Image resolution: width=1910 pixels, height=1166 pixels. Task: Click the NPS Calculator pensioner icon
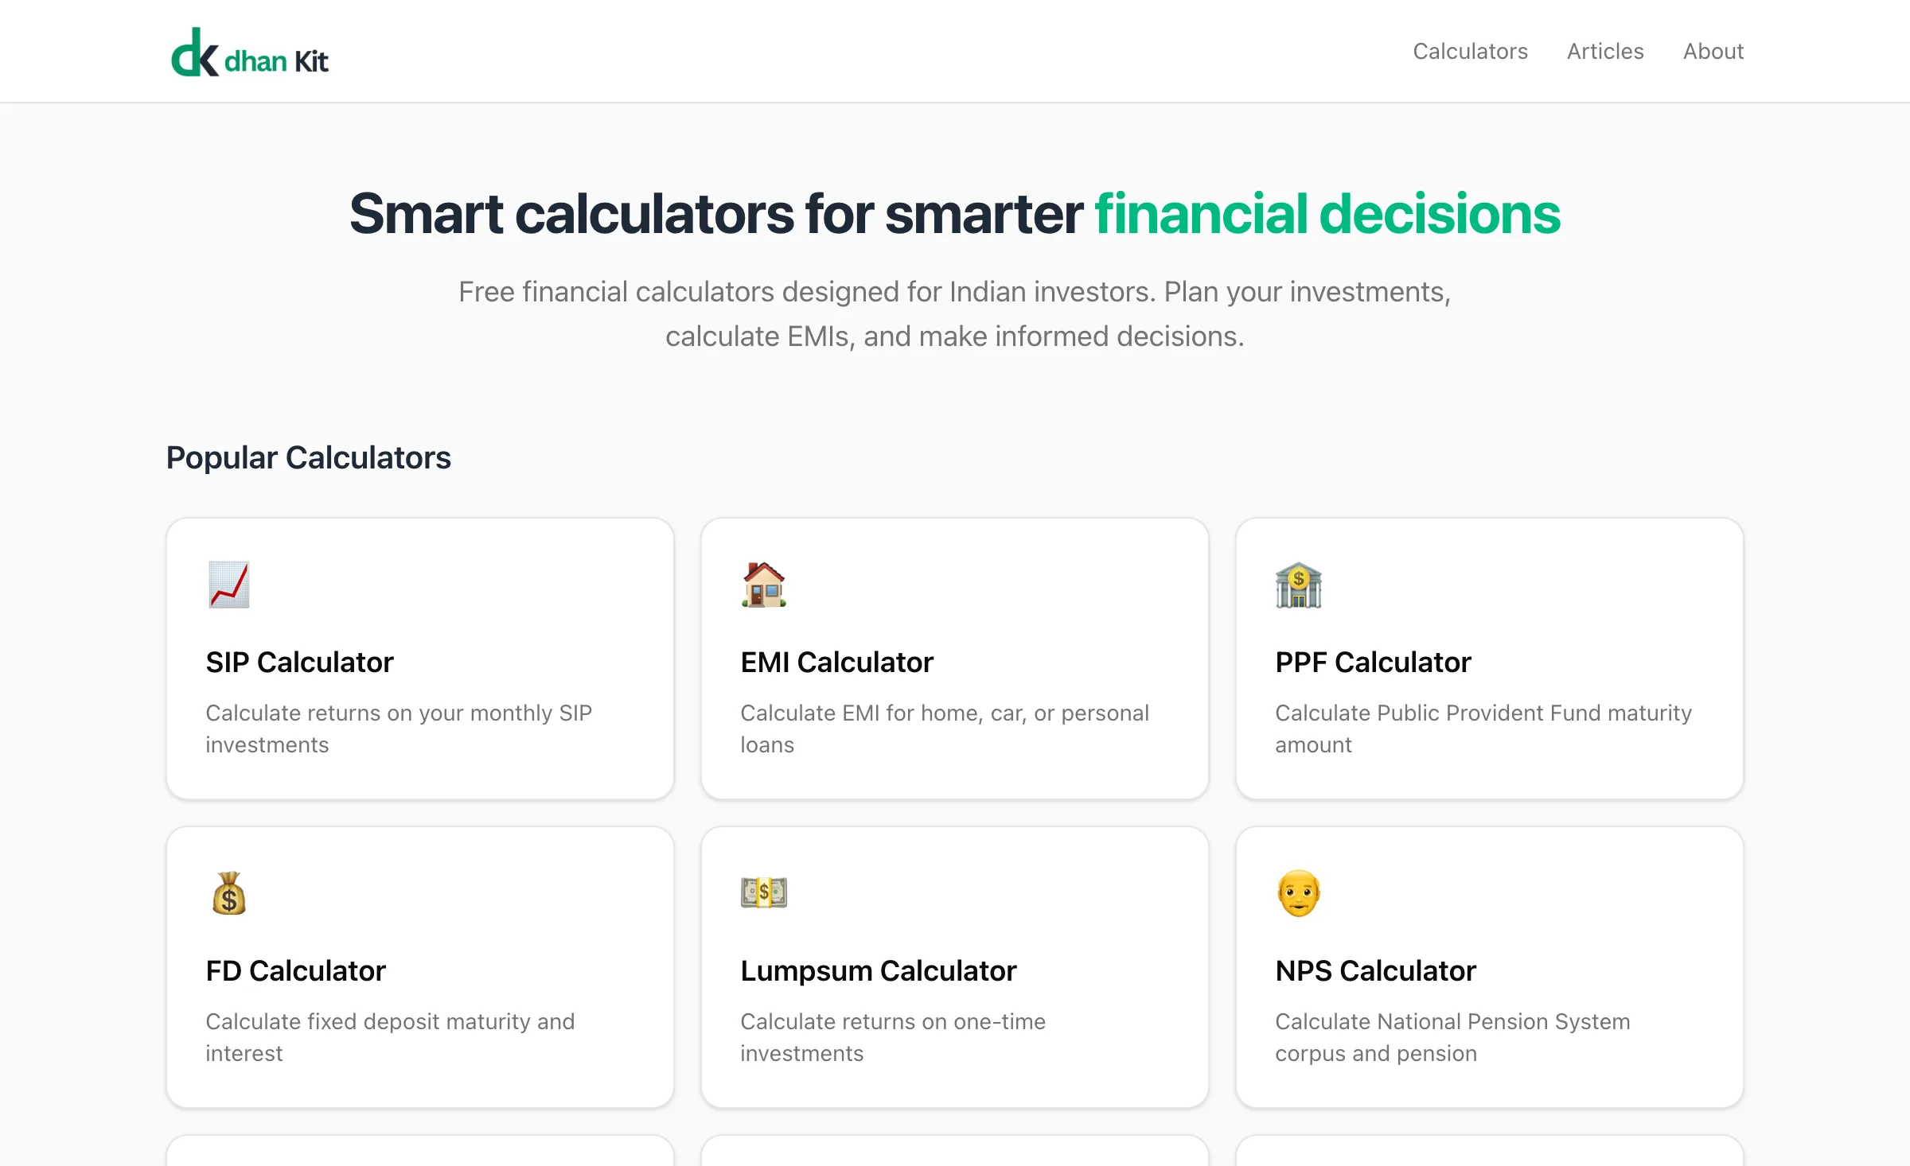pos(1298,892)
